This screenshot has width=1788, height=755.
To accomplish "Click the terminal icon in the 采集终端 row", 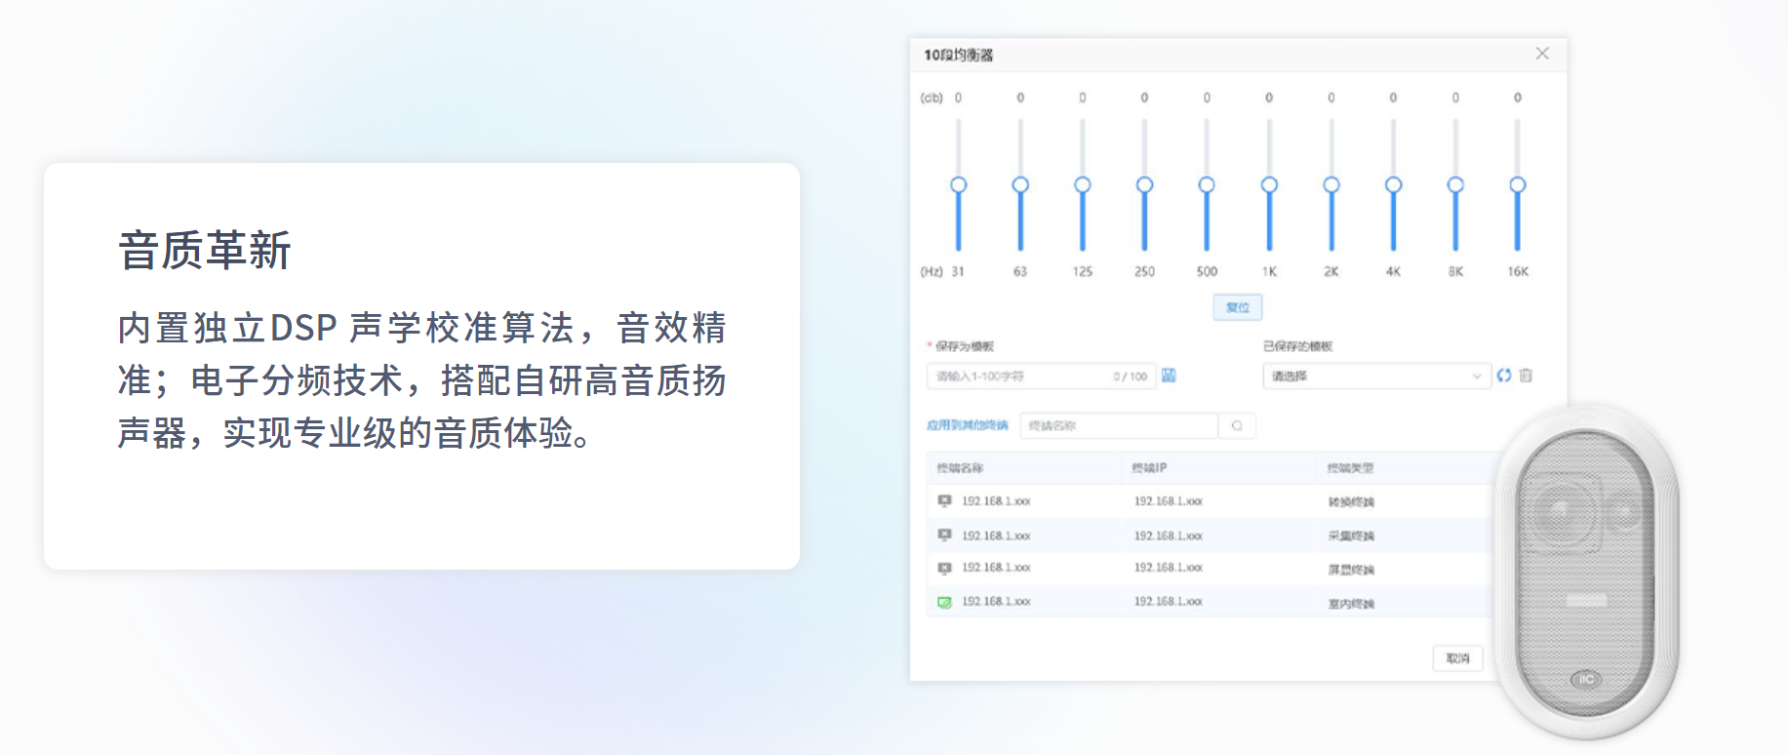I will [x=944, y=536].
